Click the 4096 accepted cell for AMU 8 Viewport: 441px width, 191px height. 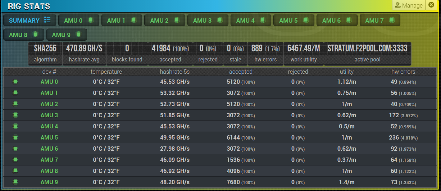pos(241,171)
